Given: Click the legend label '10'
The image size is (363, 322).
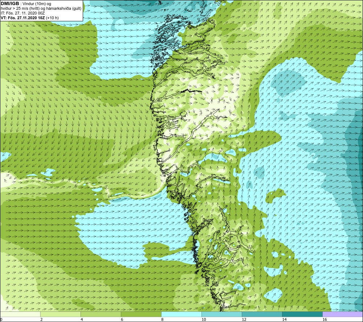Looking at the screenshot, I should pos(204,320).
